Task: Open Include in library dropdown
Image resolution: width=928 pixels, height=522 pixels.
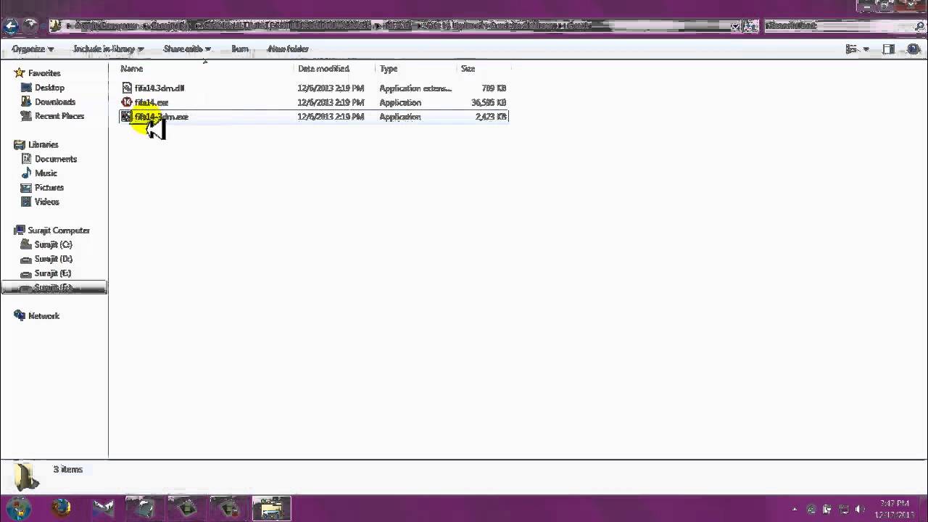Action: click(109, 49)
